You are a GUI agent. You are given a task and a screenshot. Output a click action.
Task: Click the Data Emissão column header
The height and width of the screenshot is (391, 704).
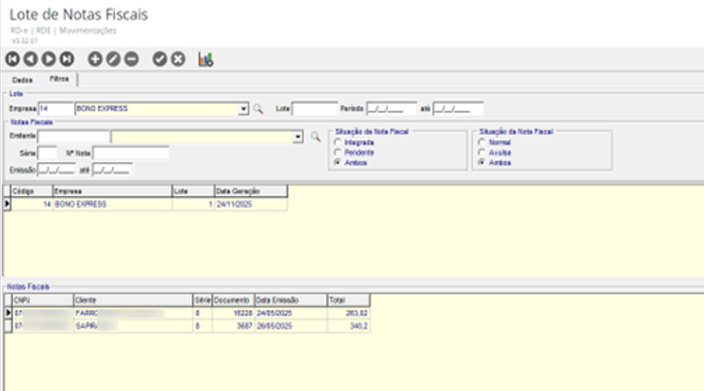tap(291, 300)
